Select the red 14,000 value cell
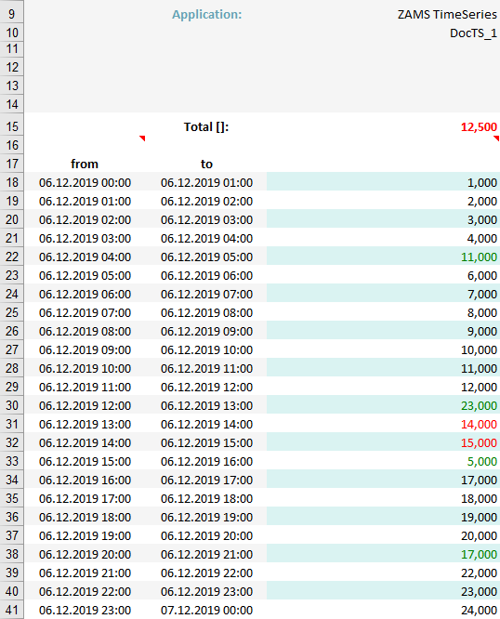 click(479, 425)
